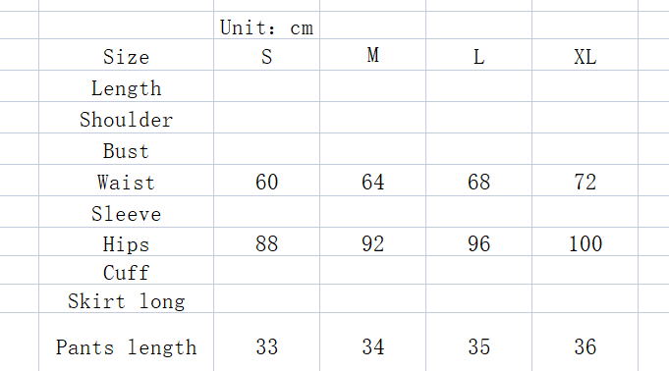Select the Size header cell
Image resolution: width=669 pixels, height=371 pixels.
[x=127, y=55]
